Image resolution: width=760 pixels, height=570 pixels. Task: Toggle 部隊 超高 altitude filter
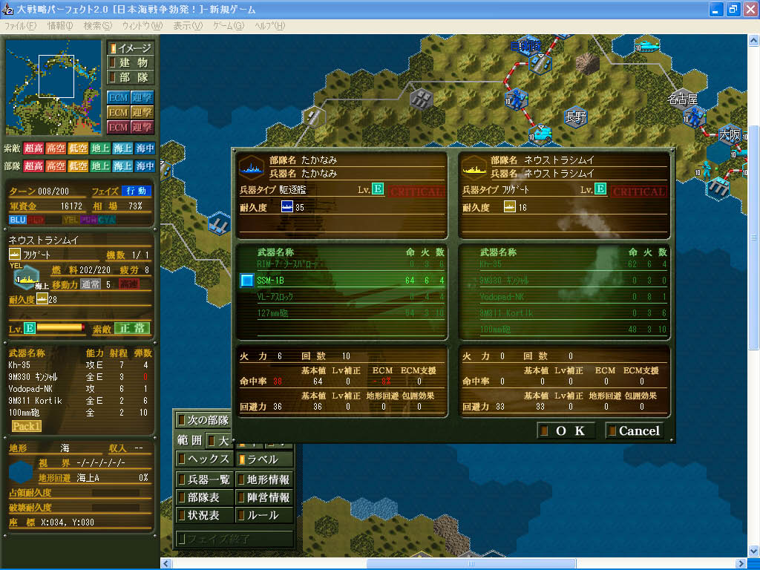[33, 166]
